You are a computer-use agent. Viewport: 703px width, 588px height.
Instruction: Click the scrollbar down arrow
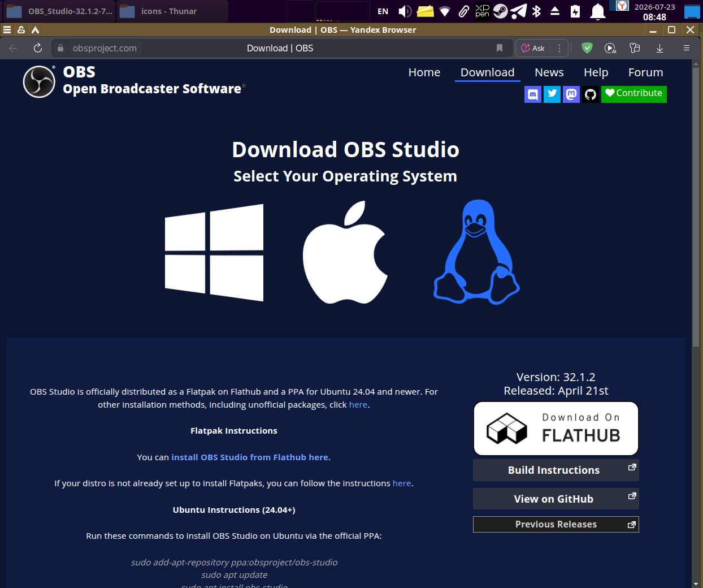pos(695,583)
